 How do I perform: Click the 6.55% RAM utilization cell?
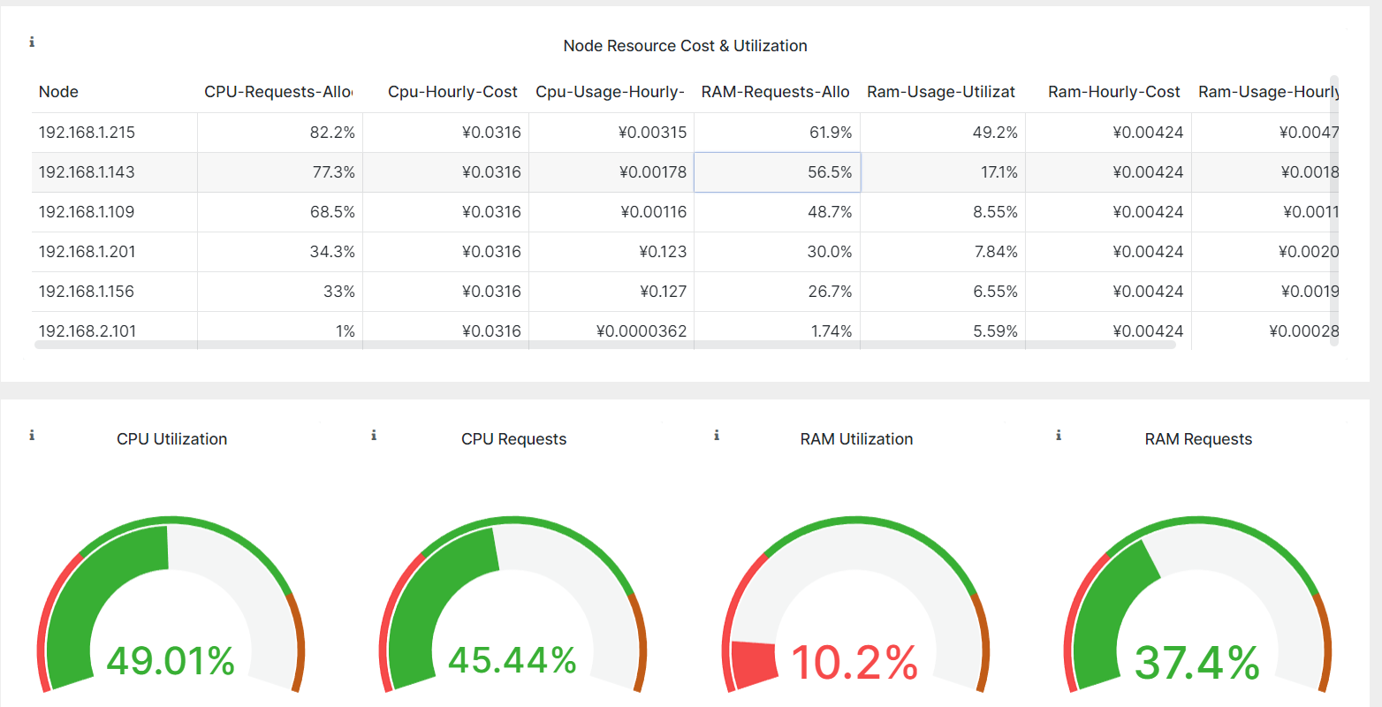point(943,292)
